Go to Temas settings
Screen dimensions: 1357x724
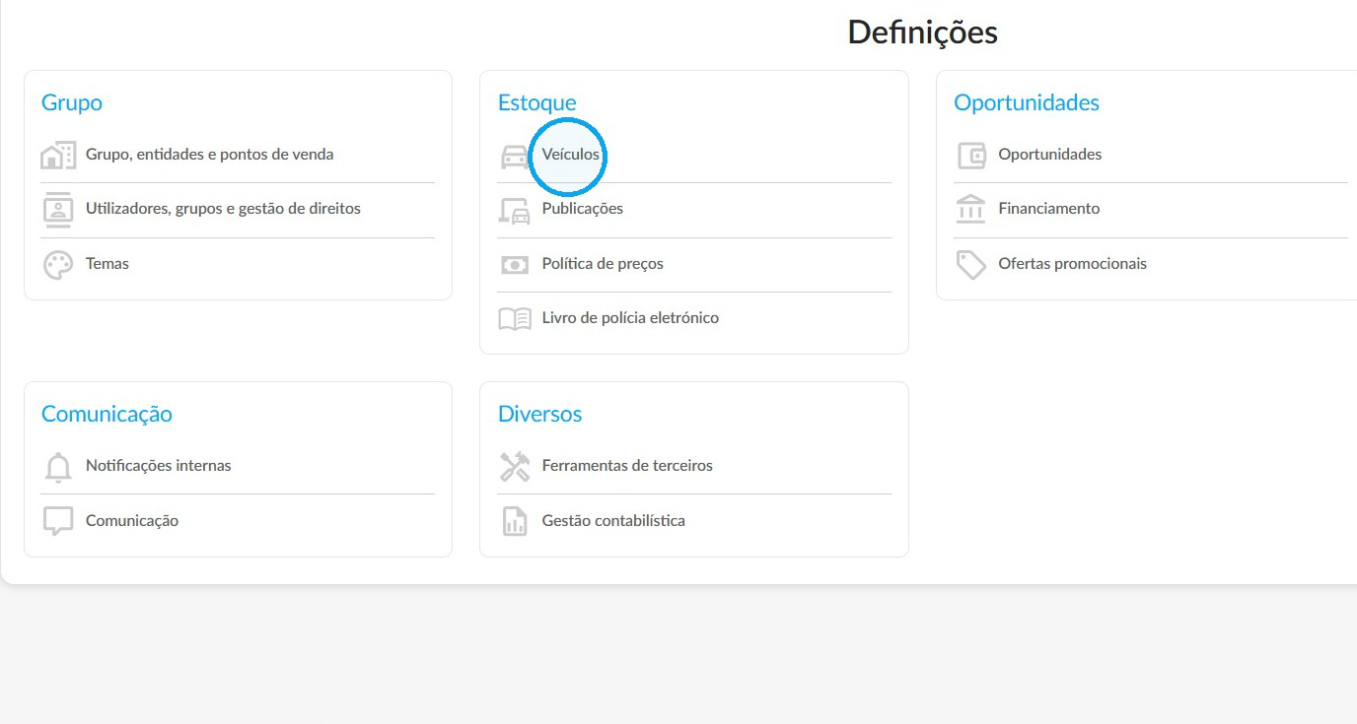pos(107,264)
